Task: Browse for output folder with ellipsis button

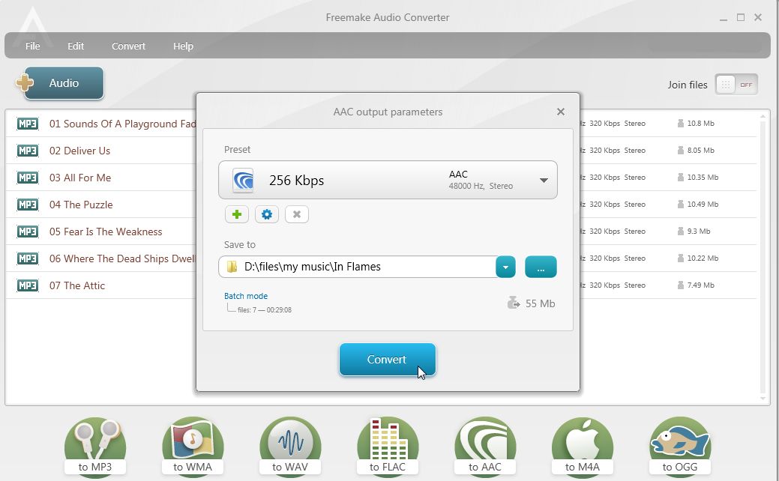Action: click(x=541, y=267)
